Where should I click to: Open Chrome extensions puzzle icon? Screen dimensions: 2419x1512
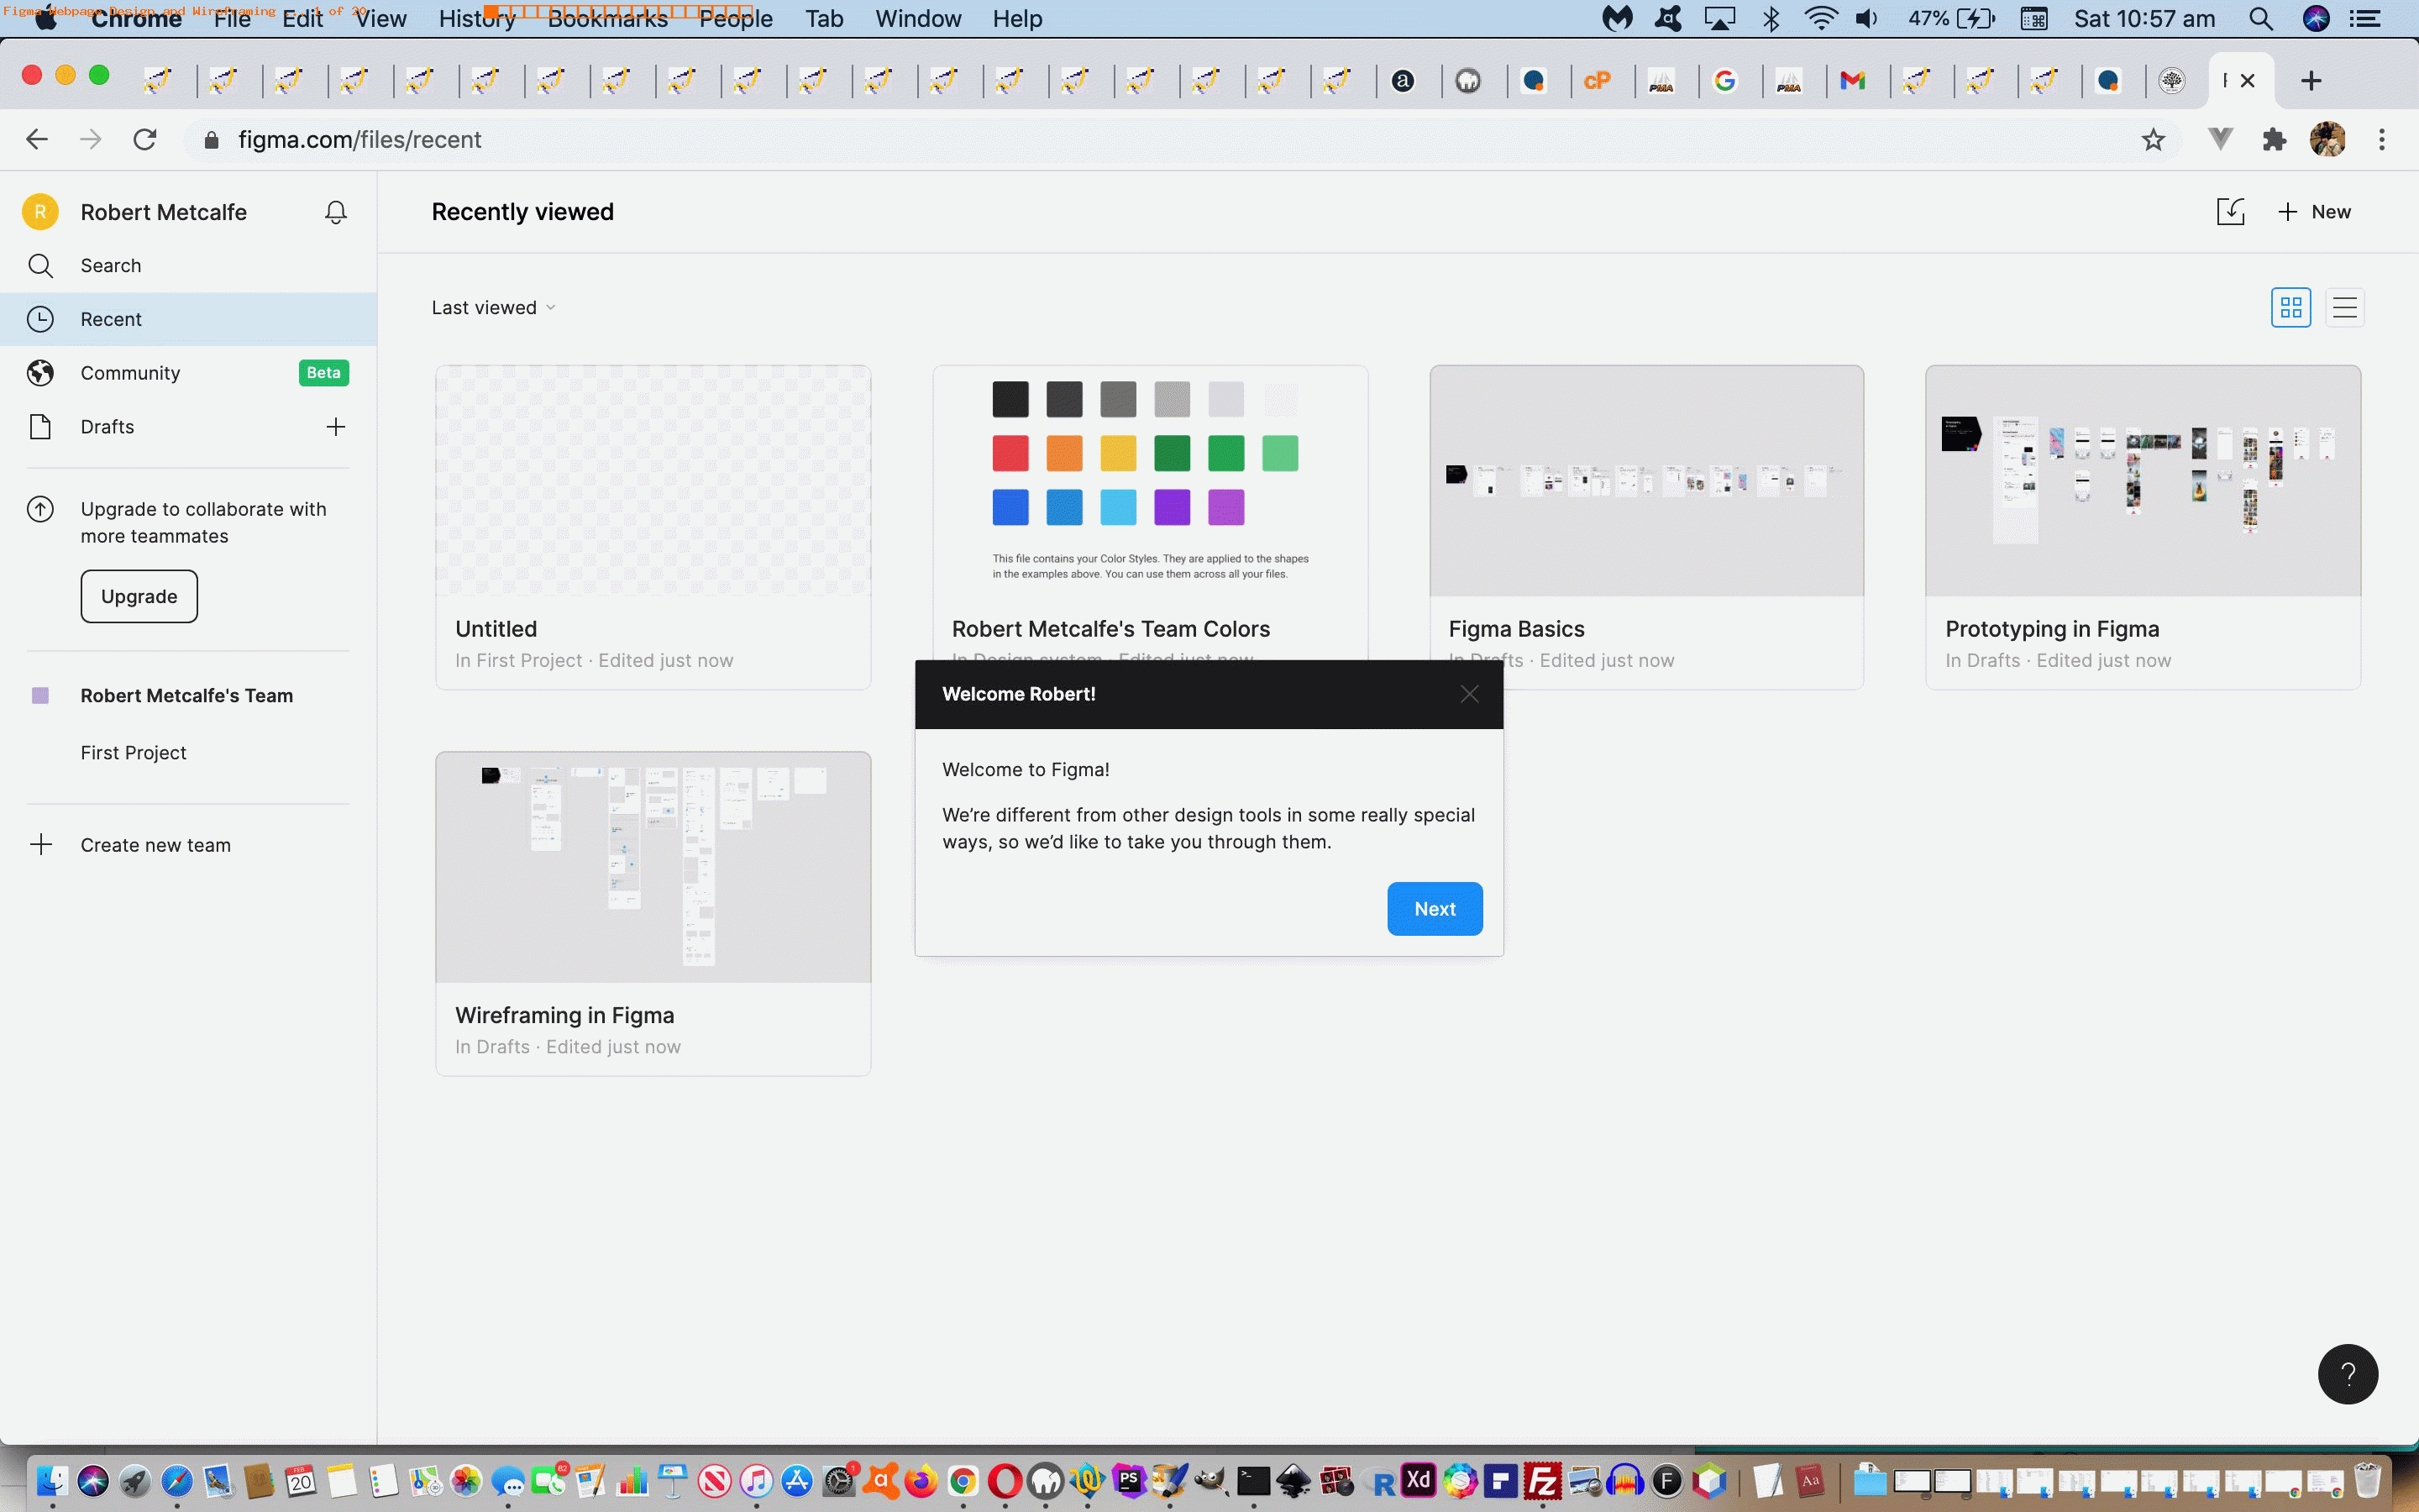point(2274,140)
